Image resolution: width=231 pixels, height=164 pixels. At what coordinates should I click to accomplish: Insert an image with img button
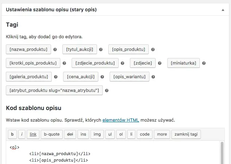click(97, 134)
